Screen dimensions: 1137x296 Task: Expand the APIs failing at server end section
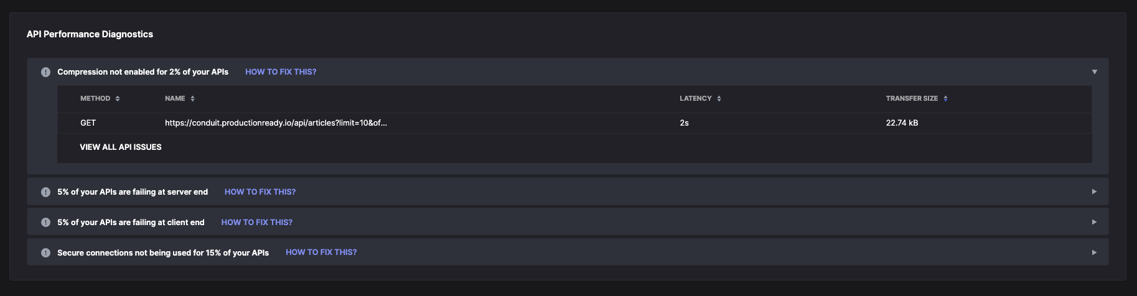click(1094, 192)
